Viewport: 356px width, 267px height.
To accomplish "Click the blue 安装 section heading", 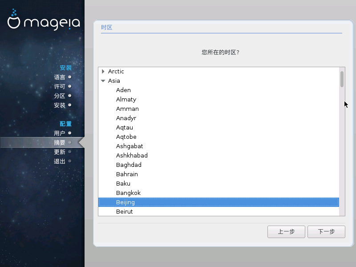I will (x=65, y=68).
